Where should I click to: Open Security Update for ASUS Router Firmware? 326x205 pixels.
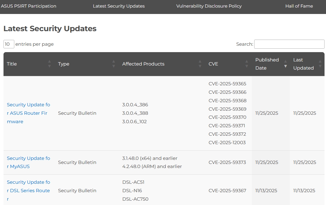pos(28,113)
